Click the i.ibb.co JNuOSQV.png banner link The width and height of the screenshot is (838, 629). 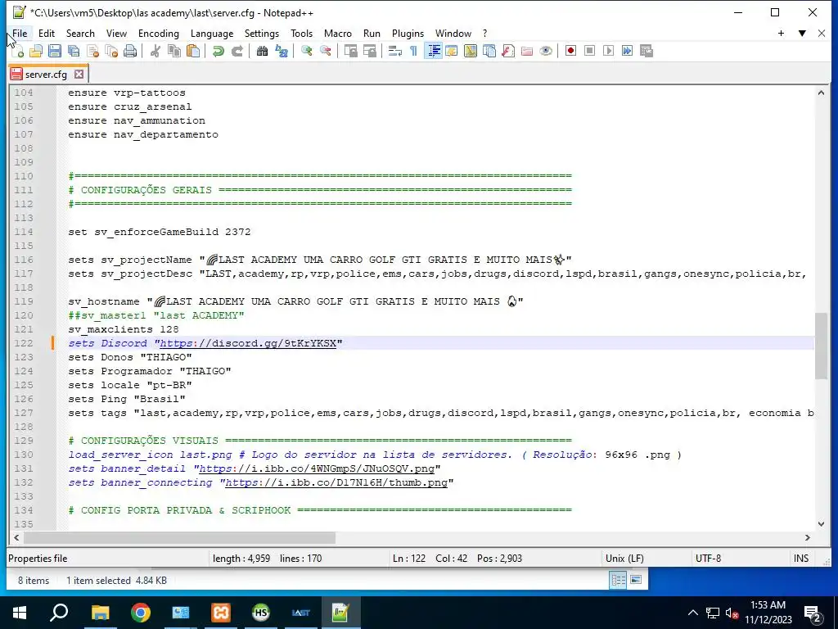point(317,468)
